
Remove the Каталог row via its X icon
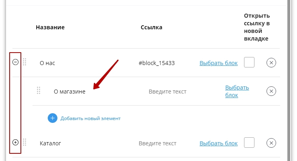point(271,143)
